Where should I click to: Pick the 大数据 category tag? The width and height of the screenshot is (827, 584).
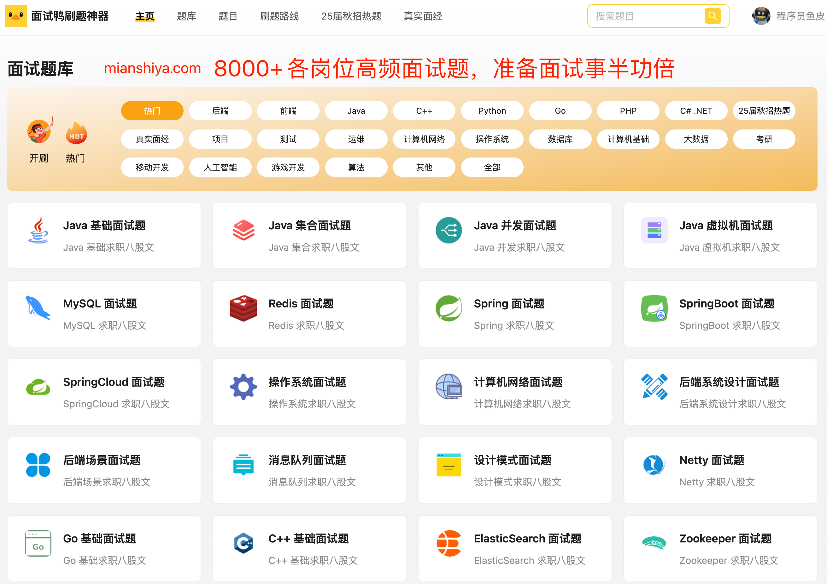click(x=696, y=139)
